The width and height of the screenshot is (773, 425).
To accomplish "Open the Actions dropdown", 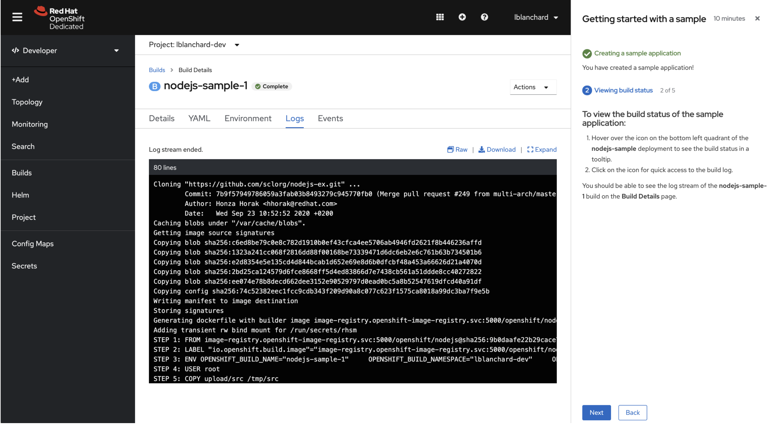I will tap(533, 87).
